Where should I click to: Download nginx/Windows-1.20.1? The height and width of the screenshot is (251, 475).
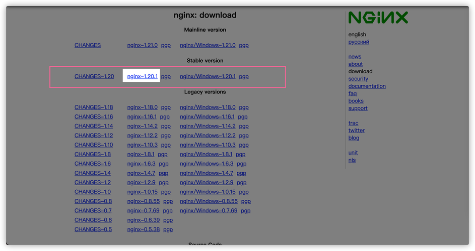[x=208, y=76]
